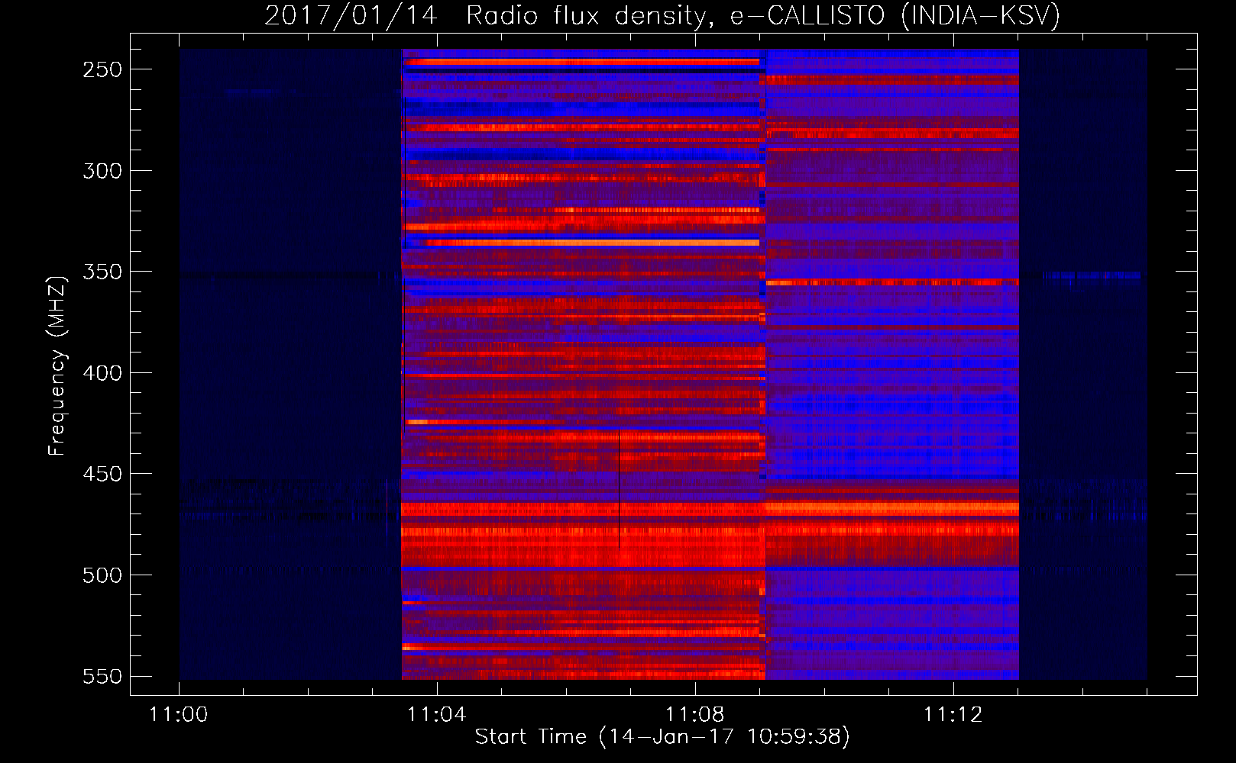1236x763 pixels.
Task: Click the 'Start Time (14-Jan-17 10:59:38)' axis label
Action: tap(662, 737)
